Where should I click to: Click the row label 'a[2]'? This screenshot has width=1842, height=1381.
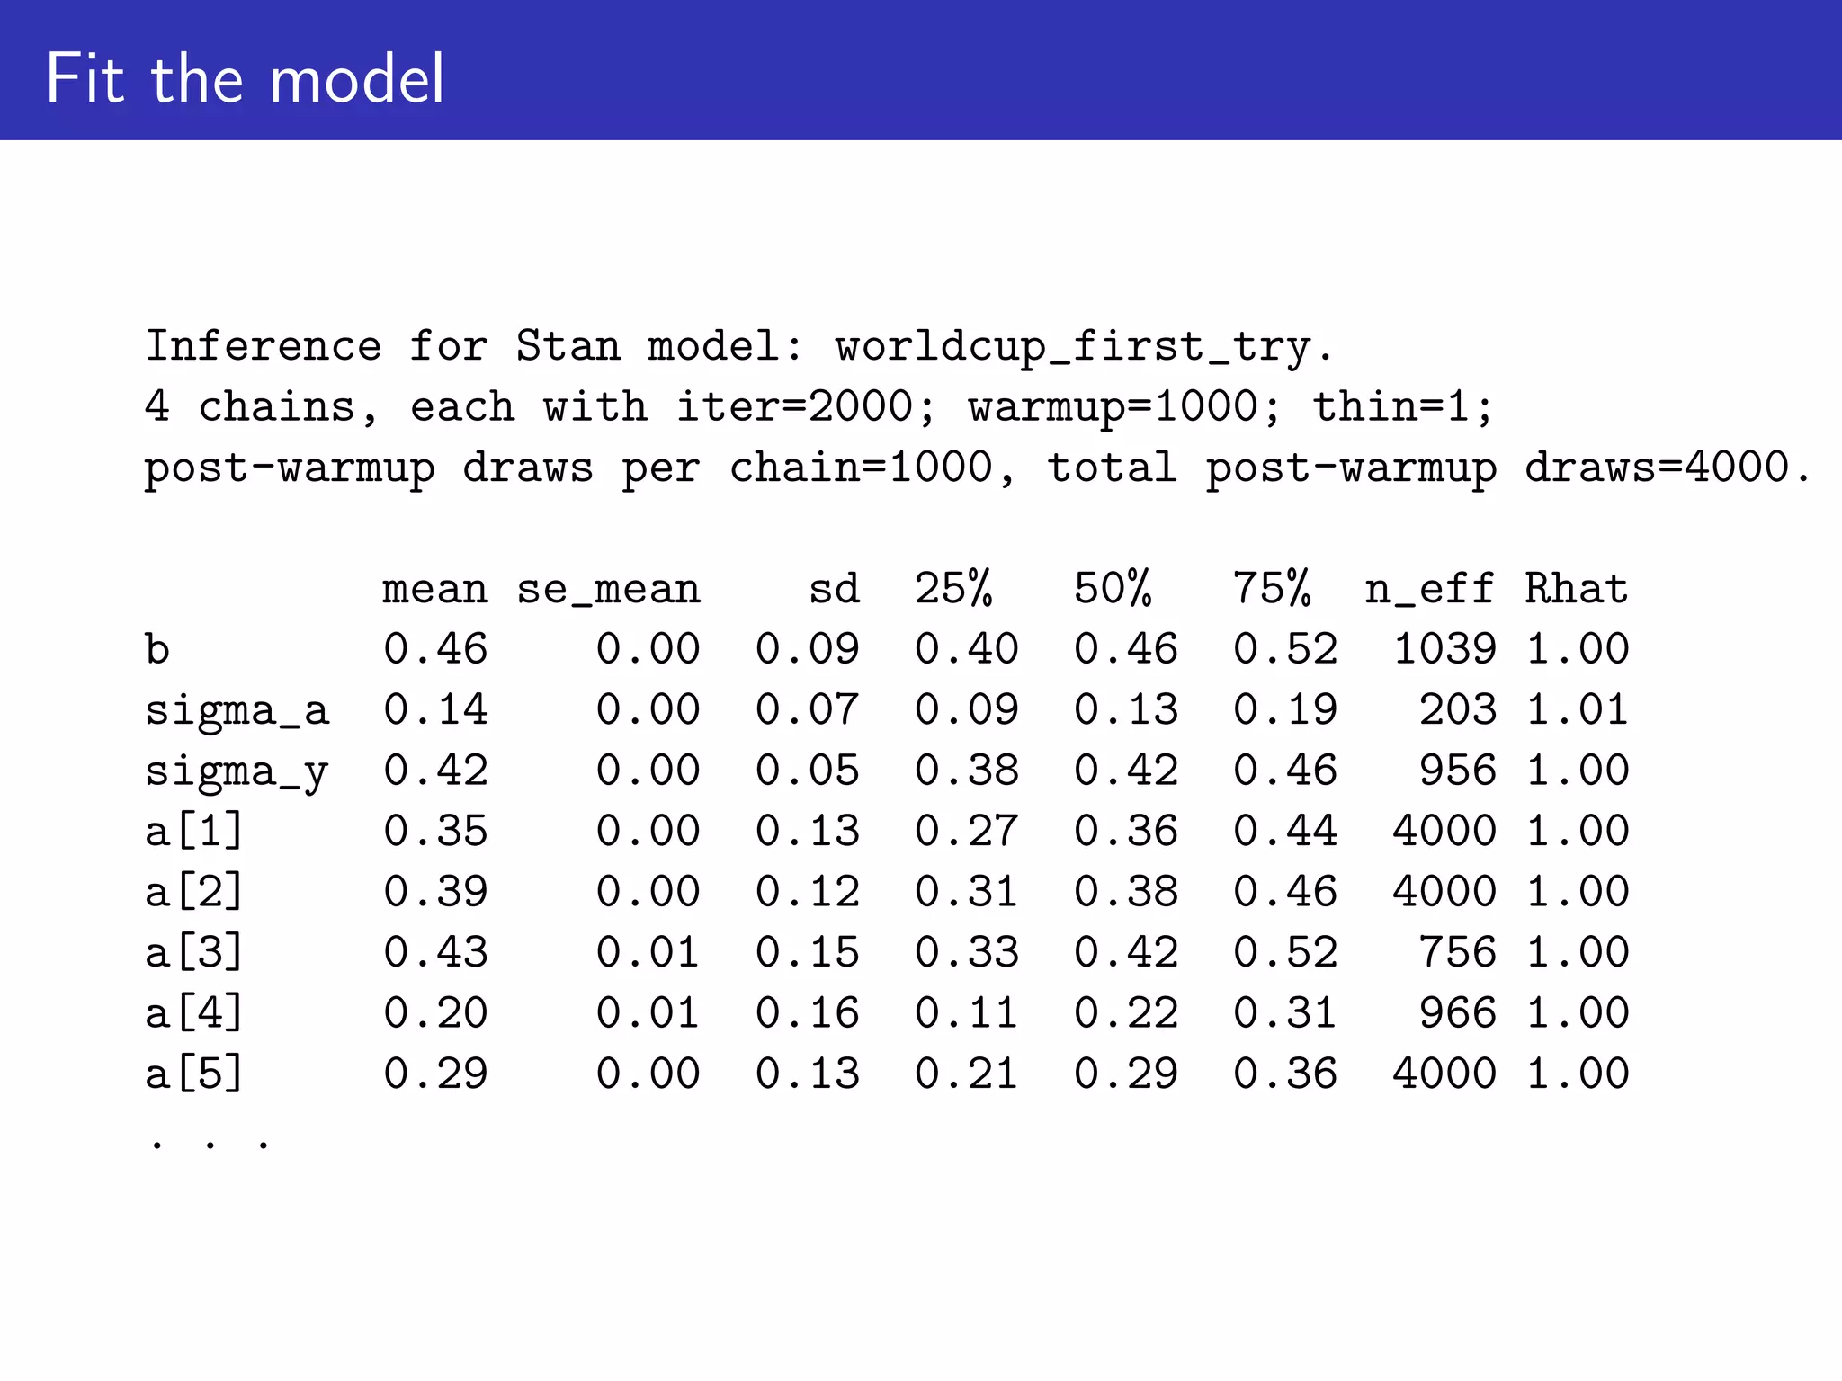click(x=194, y=892)
